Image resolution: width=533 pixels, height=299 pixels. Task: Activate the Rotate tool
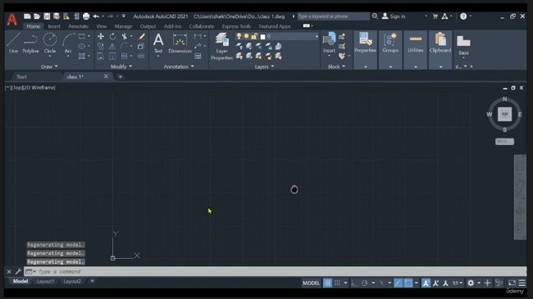pyautogui.click(x=112, y=36)
